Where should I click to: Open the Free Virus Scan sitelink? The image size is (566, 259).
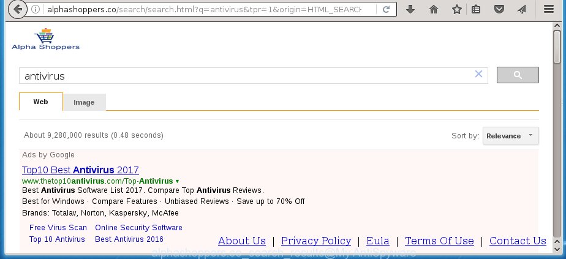58,228
